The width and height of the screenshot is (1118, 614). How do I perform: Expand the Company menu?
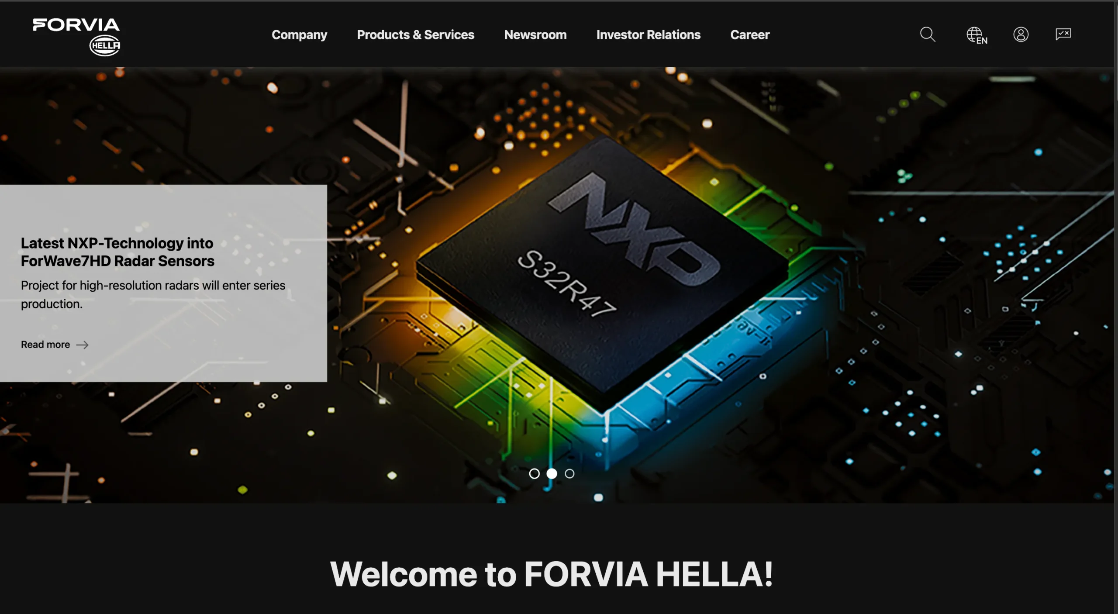(299, 34)
